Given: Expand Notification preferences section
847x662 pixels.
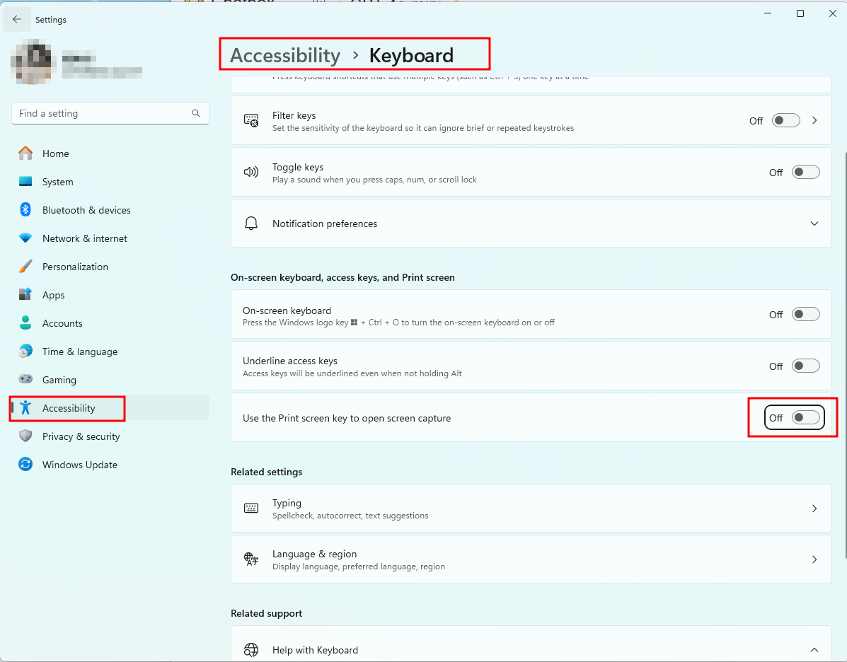Looking at the screenshot, I should [814, 223].
